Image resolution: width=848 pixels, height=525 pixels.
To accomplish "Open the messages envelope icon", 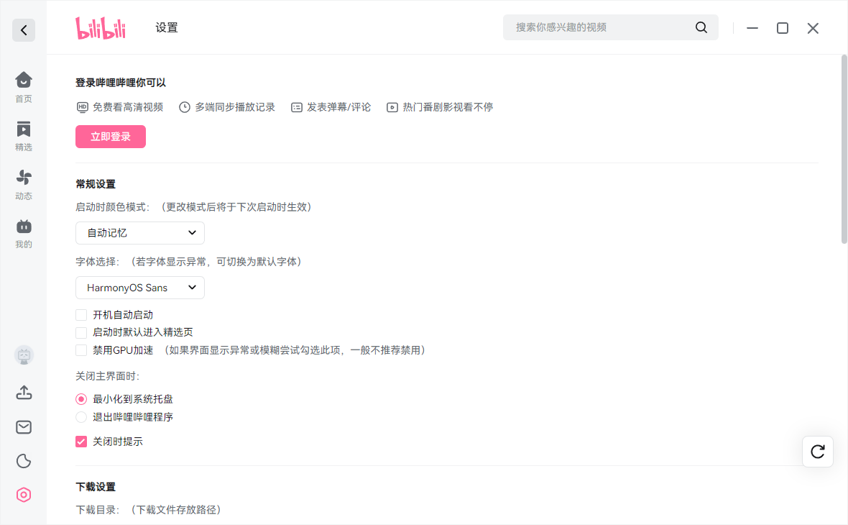I will (x=24, y=427).
